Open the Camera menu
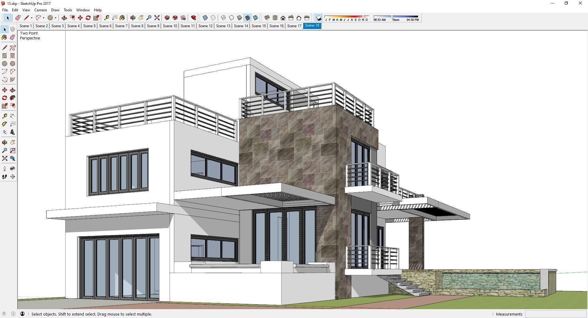Viewport: 588px width, 318px height. (x=40, y=10)
